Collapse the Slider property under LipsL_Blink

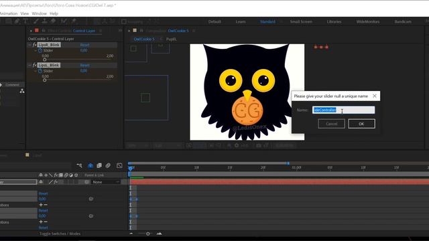[x=36, y=71]
